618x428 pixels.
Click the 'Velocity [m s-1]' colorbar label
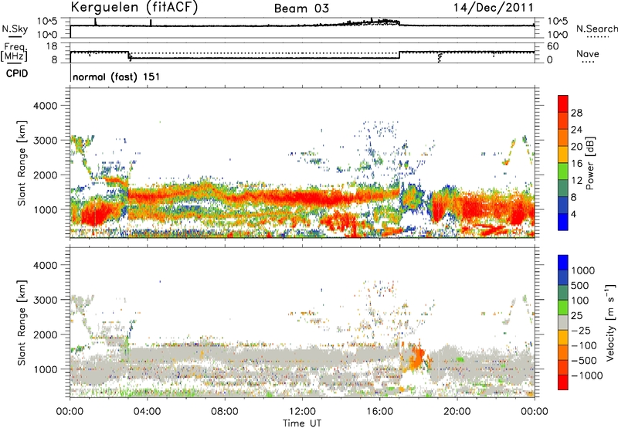pyautogui.click(x=610, y=322)
